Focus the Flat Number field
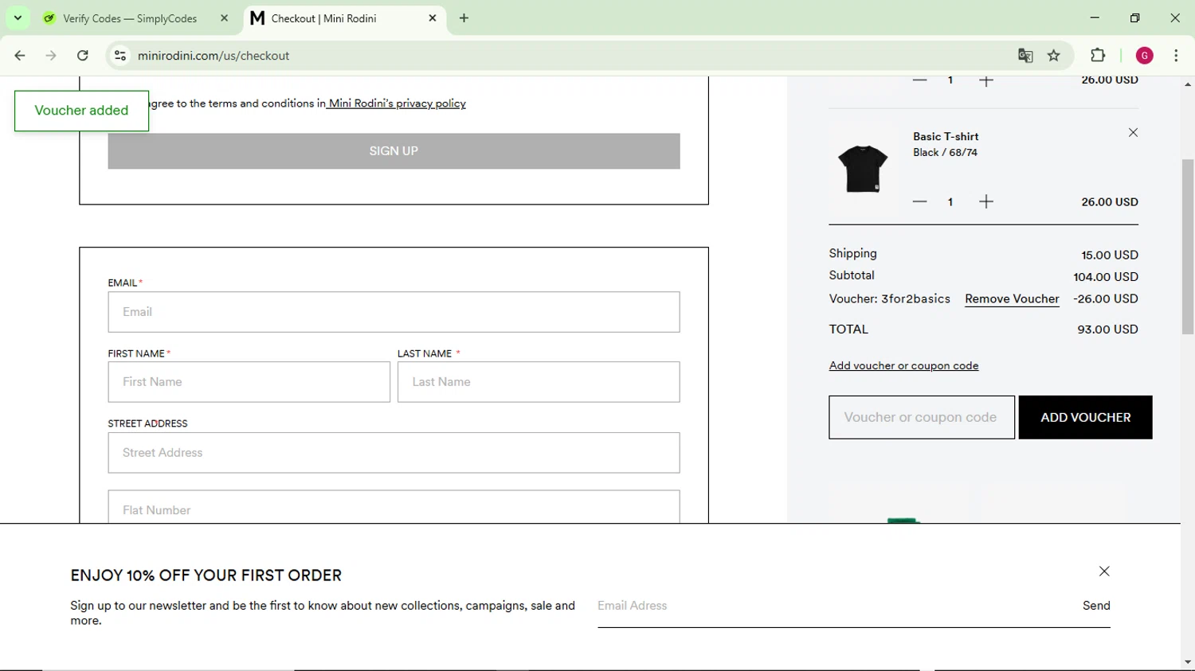Image resolution: width=1195 pixels, height=671 pixels. [394, 508]
